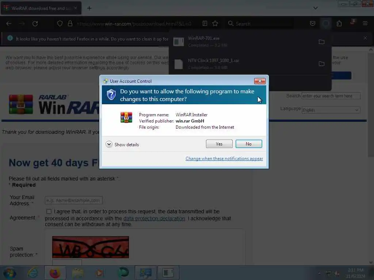Open the extensions puzzle icon
The image size is (374, 280).
pos(339,24)
